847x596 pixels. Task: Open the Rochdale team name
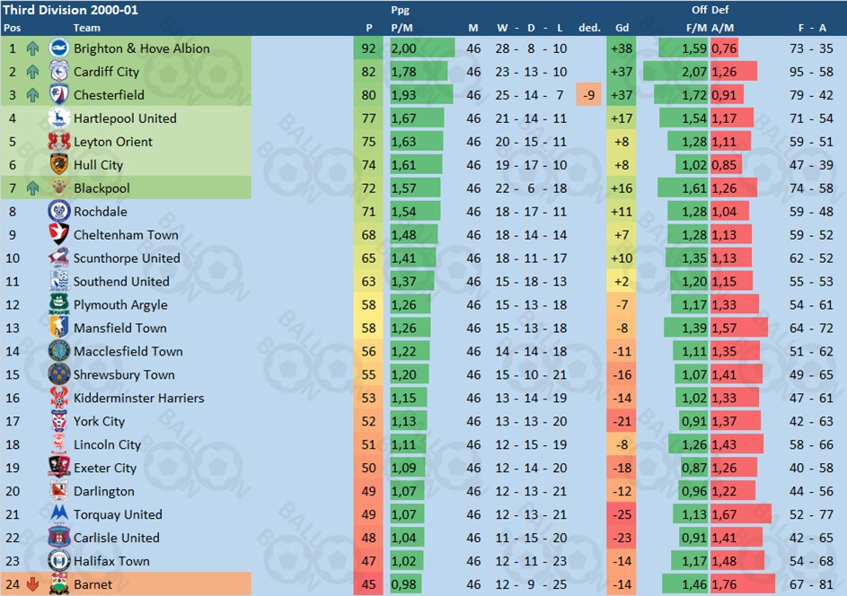100,212
